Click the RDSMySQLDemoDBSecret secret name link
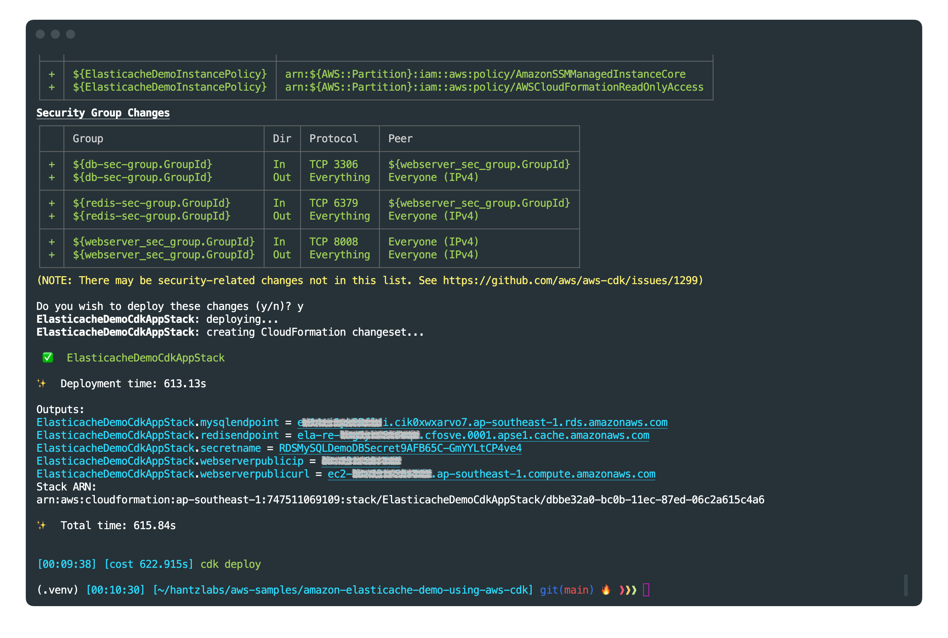The width and height of the screenshot is (948, 638). click(x=400, y=448)
